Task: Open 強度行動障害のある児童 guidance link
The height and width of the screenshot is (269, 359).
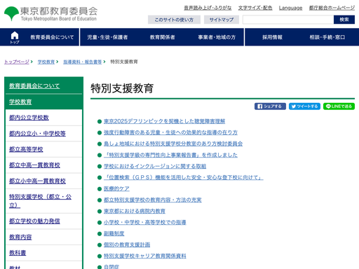Action: point(170,132)
